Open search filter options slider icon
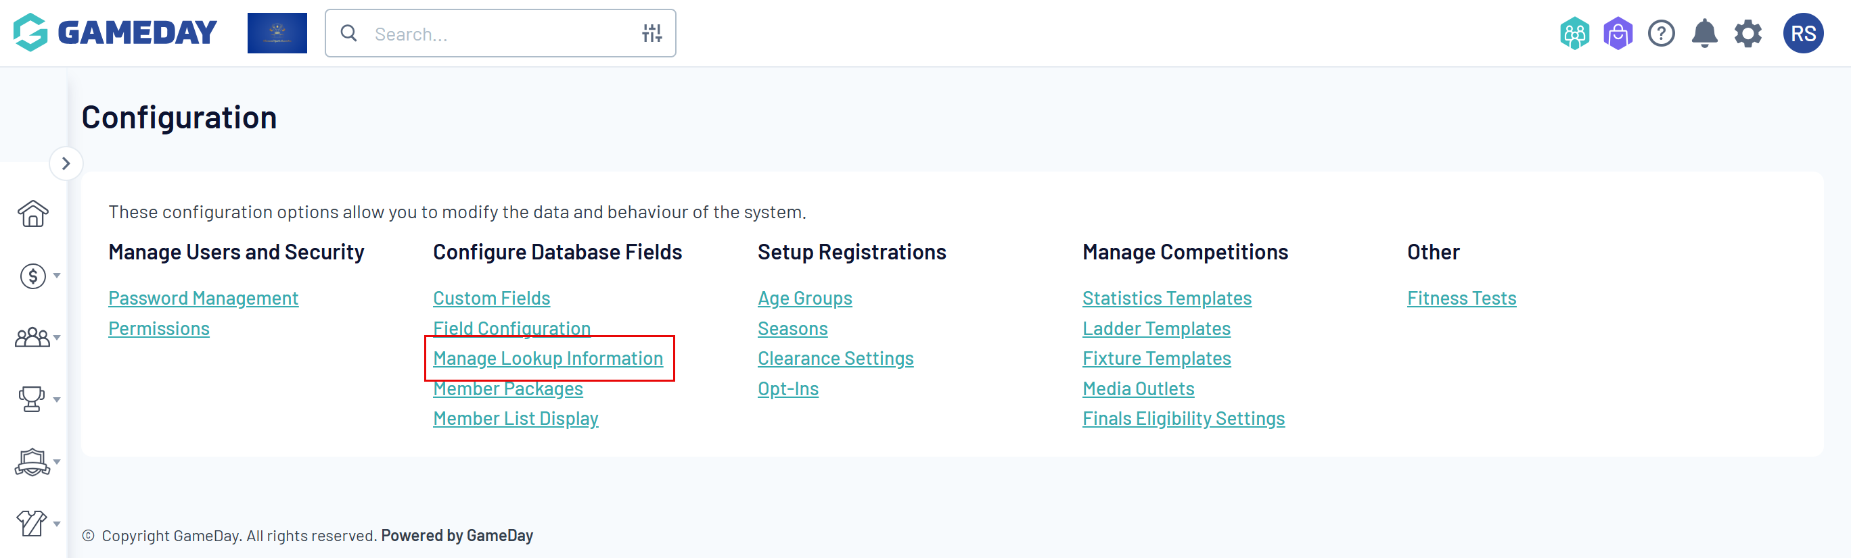Screen dimensions: 1851x558 click(x=652, y=34)
